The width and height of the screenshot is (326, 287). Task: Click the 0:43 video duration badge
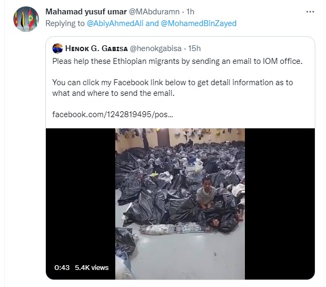(62, 267)
